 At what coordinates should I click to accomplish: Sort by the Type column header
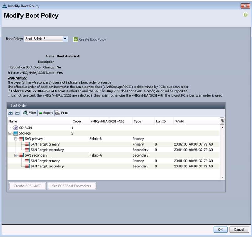pos(143,121)
